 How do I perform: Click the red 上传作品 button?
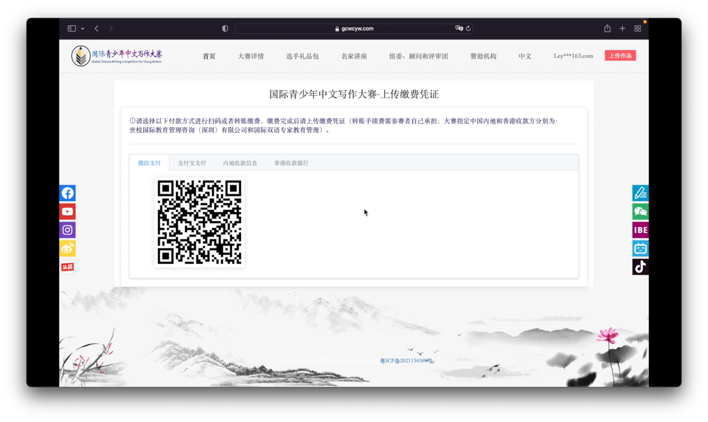pos(620,56)
